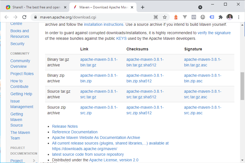
Task: Open the Chrome three-dot menu
Action: (x=239, y=17)
